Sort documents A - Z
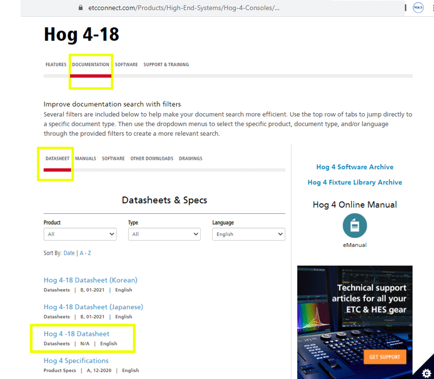The image size is (434, 379). tap(85, 253)
